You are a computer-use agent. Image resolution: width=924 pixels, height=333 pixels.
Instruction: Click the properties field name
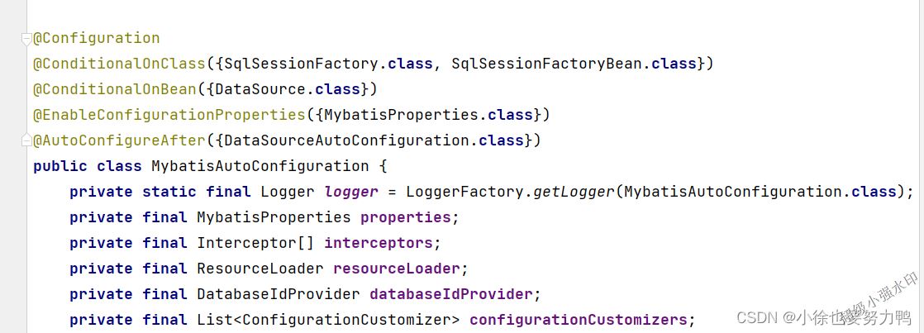pos(406,217)
